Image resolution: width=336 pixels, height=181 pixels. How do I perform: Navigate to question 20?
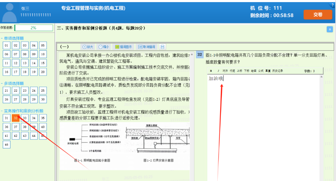(x=43, y=72)
